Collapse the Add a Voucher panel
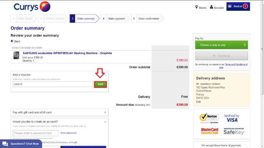 pyautogui.click(x=105, y=75)
